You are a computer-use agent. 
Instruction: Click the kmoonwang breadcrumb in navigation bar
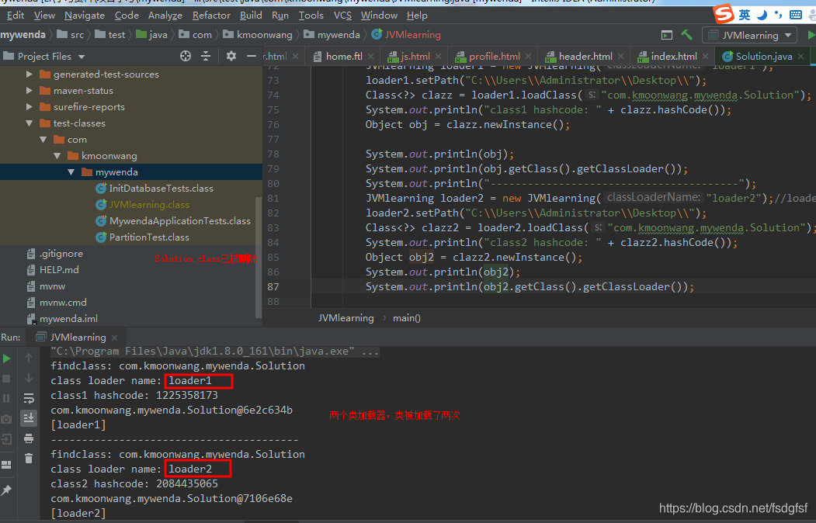pos(258,35)
